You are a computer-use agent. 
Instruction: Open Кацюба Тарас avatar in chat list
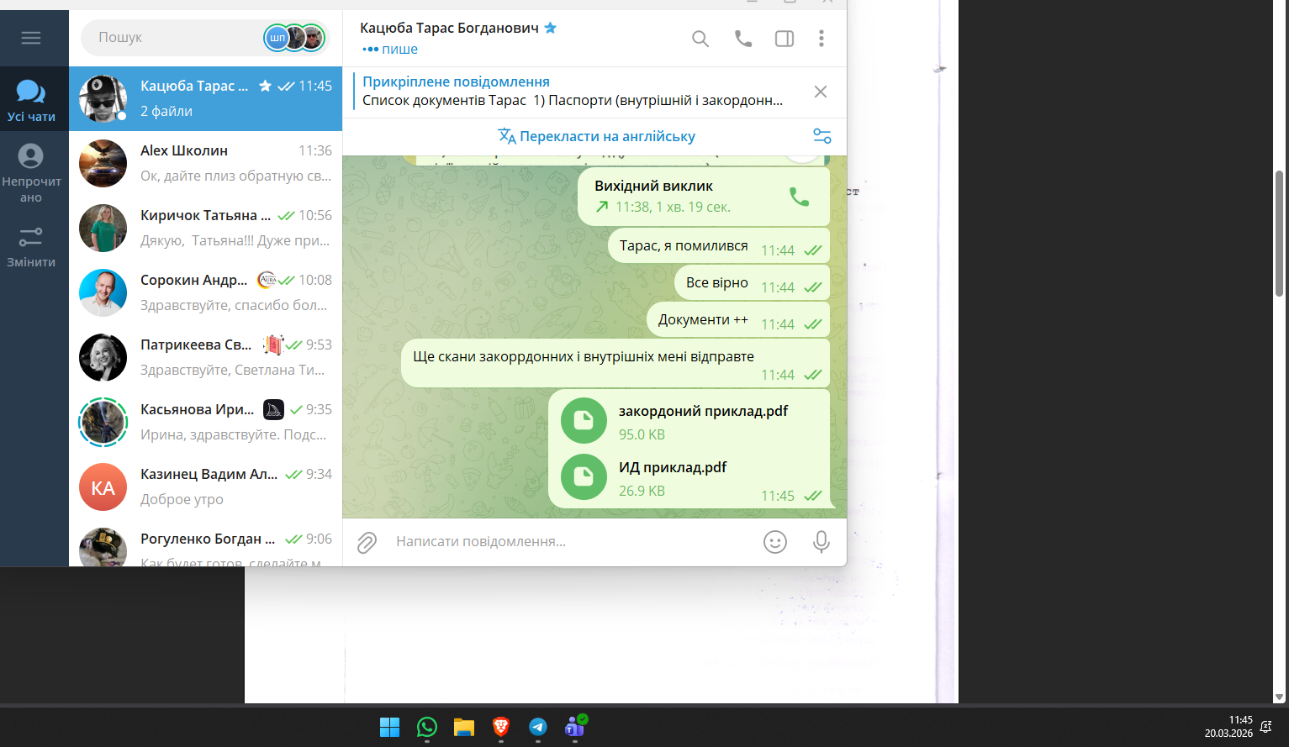click(x=103, y=99)
